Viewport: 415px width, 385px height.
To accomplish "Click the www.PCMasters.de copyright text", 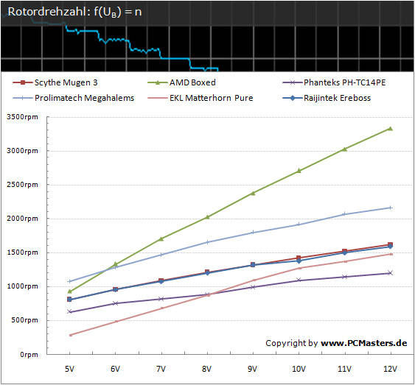I will click(364, 343).
